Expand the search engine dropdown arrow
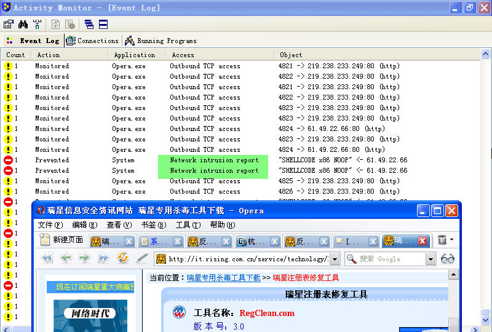The width and height of the screenshot is (492, 332). 430,259
